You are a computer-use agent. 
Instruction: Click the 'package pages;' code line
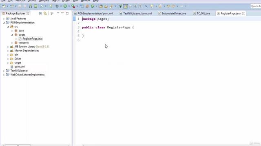(x=95, y=19)
